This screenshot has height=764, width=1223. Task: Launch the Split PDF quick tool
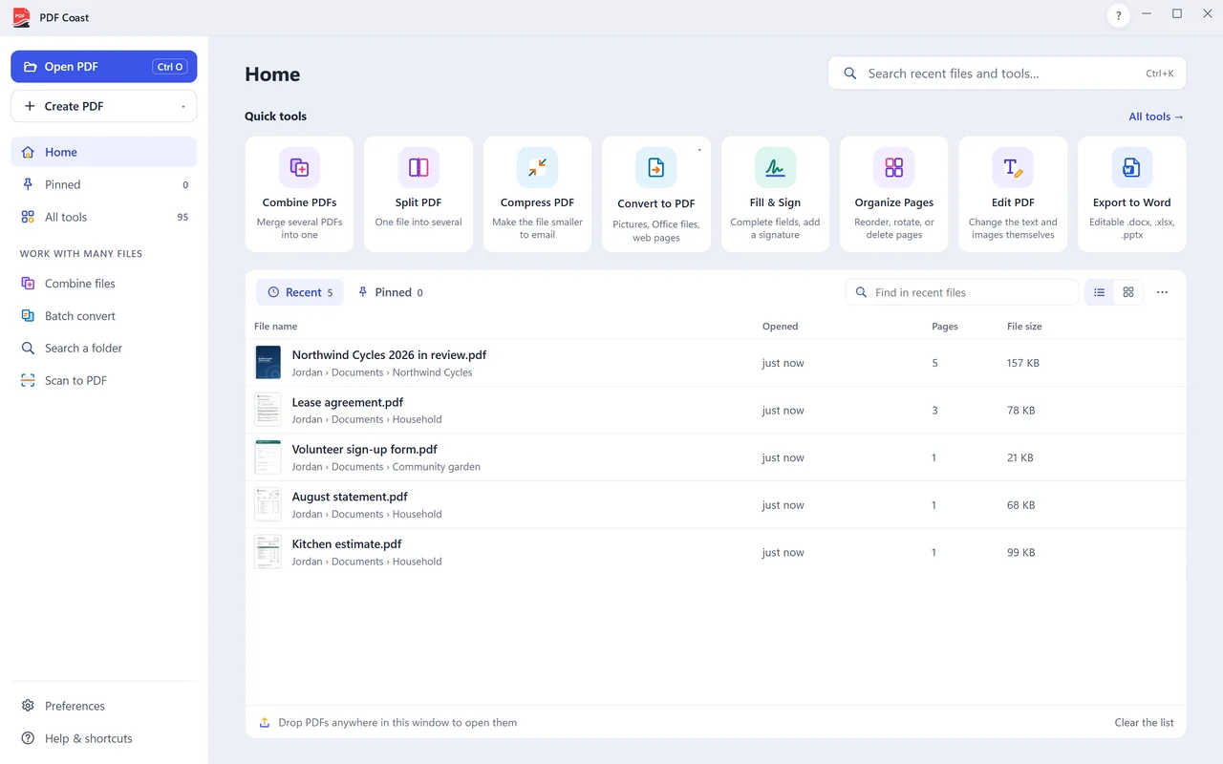click(x=418, y=194)
